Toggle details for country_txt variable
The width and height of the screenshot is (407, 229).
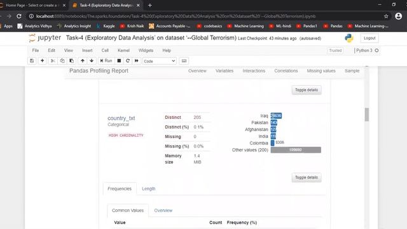tap(307, 177)
